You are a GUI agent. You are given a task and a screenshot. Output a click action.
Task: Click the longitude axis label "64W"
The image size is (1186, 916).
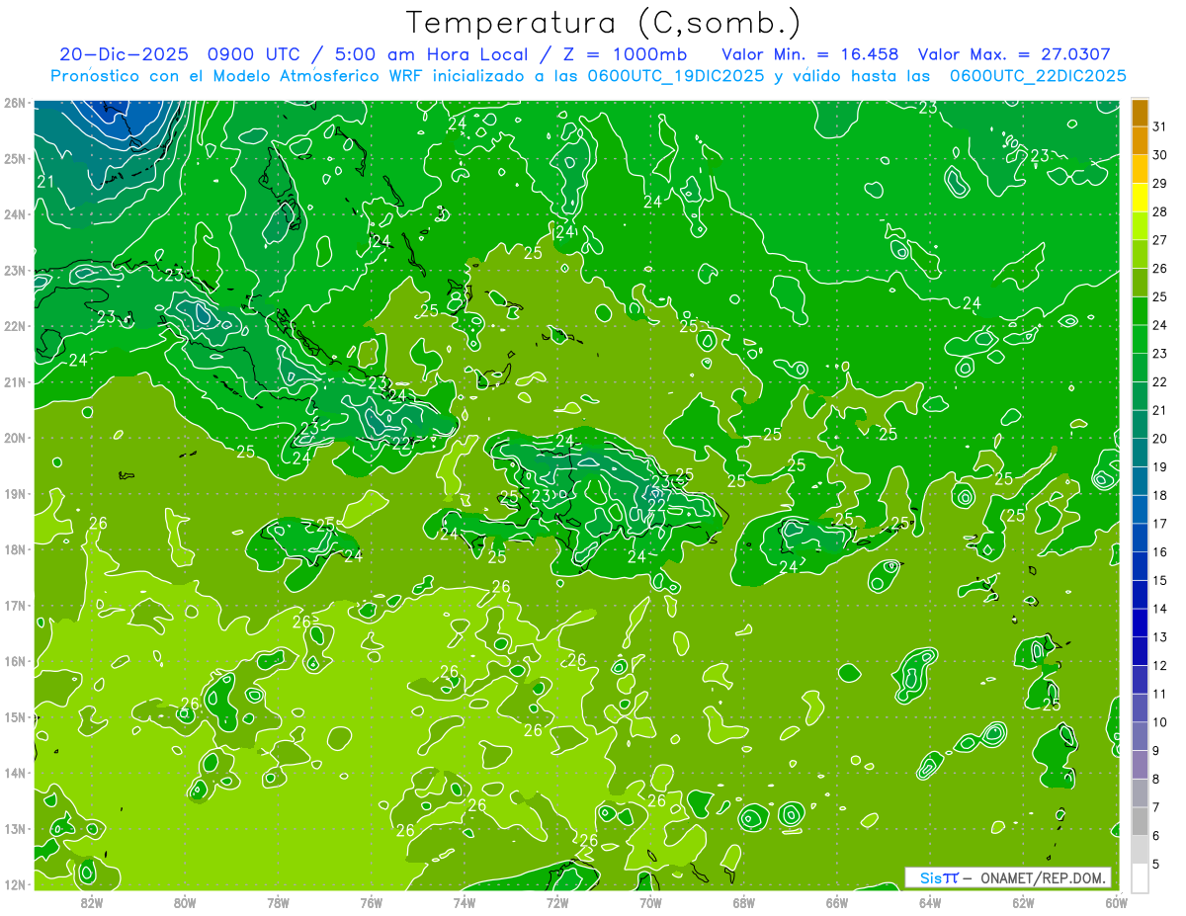pyautogui.click(x=930, y=902)
